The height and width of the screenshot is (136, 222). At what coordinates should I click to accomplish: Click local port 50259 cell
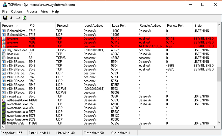115,123
